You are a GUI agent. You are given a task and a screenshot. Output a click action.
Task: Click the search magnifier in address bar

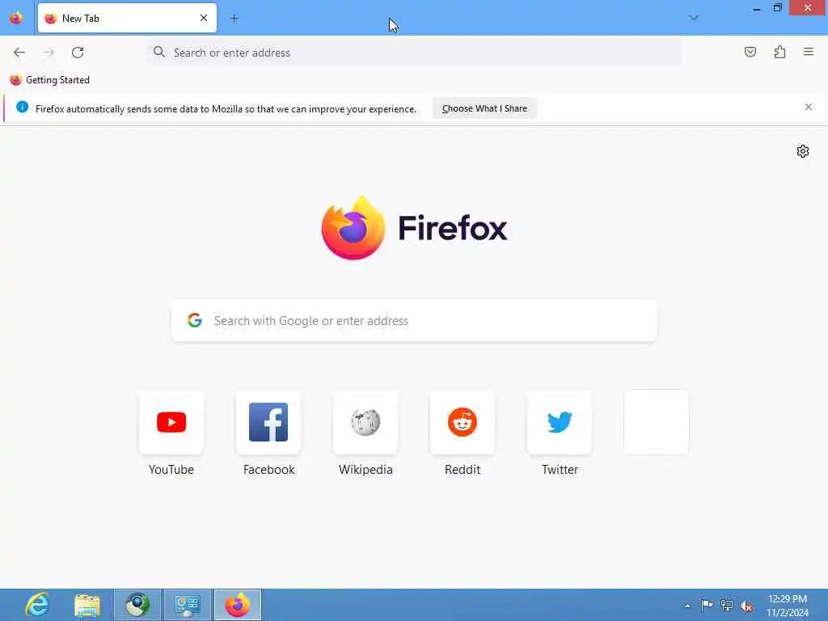159,52
